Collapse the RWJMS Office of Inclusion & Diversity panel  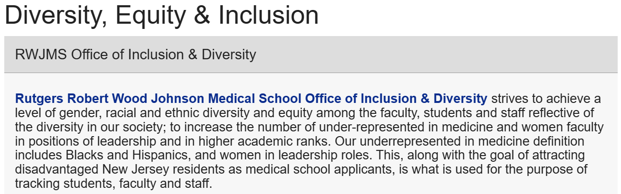[135, 54]
